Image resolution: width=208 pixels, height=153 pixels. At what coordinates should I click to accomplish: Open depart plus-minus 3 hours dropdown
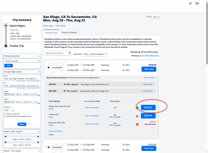coord(35,94)
